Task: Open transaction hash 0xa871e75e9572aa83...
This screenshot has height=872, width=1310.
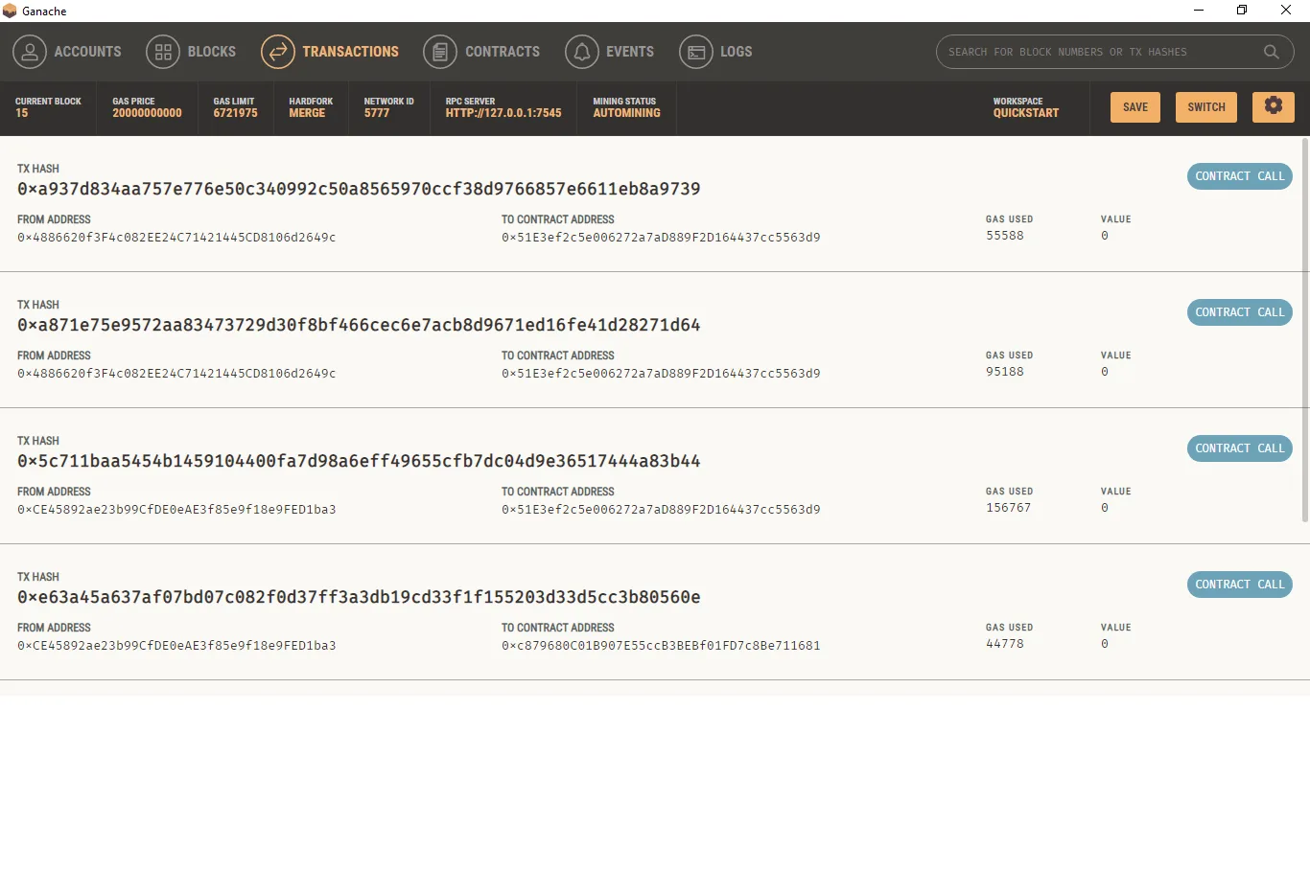Action: (359, 325)
